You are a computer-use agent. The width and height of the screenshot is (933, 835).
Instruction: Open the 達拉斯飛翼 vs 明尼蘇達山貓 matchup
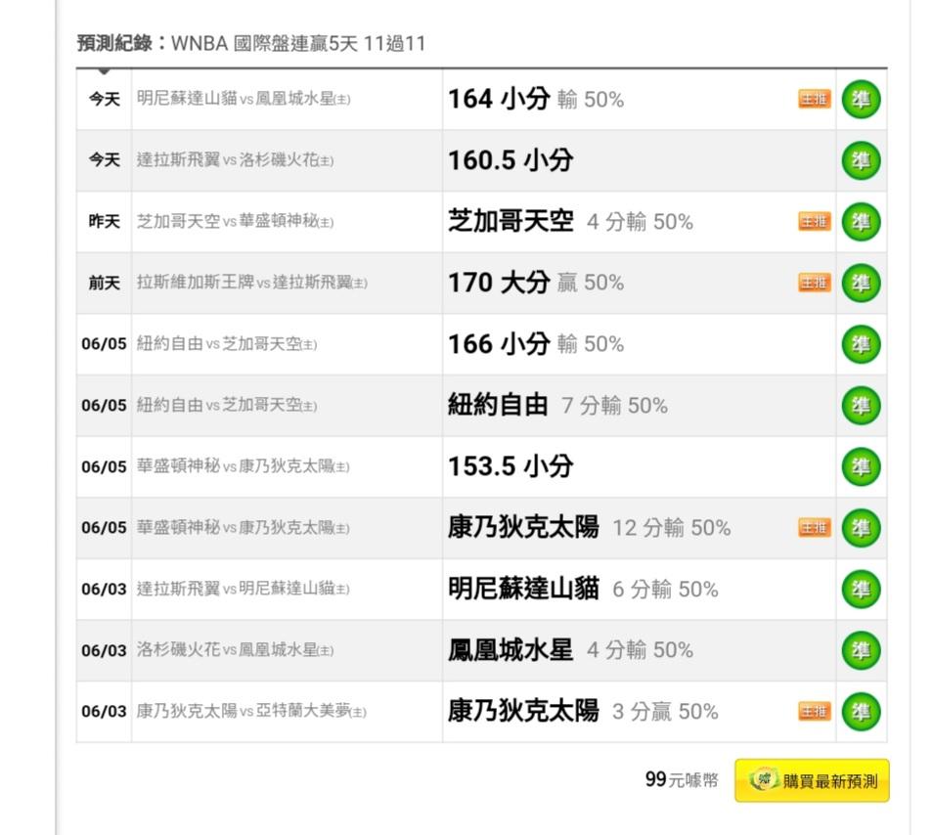[243, 589]
